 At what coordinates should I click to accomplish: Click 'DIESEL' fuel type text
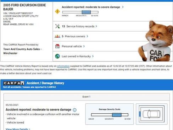click(7, 22)
